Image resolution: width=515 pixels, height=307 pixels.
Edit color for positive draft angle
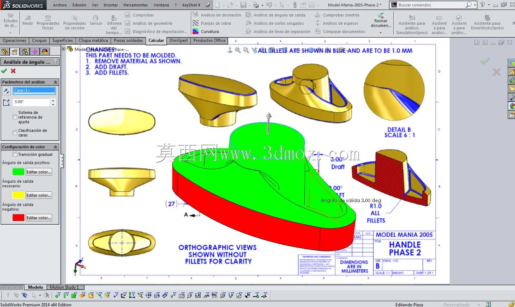click(39, 172)
